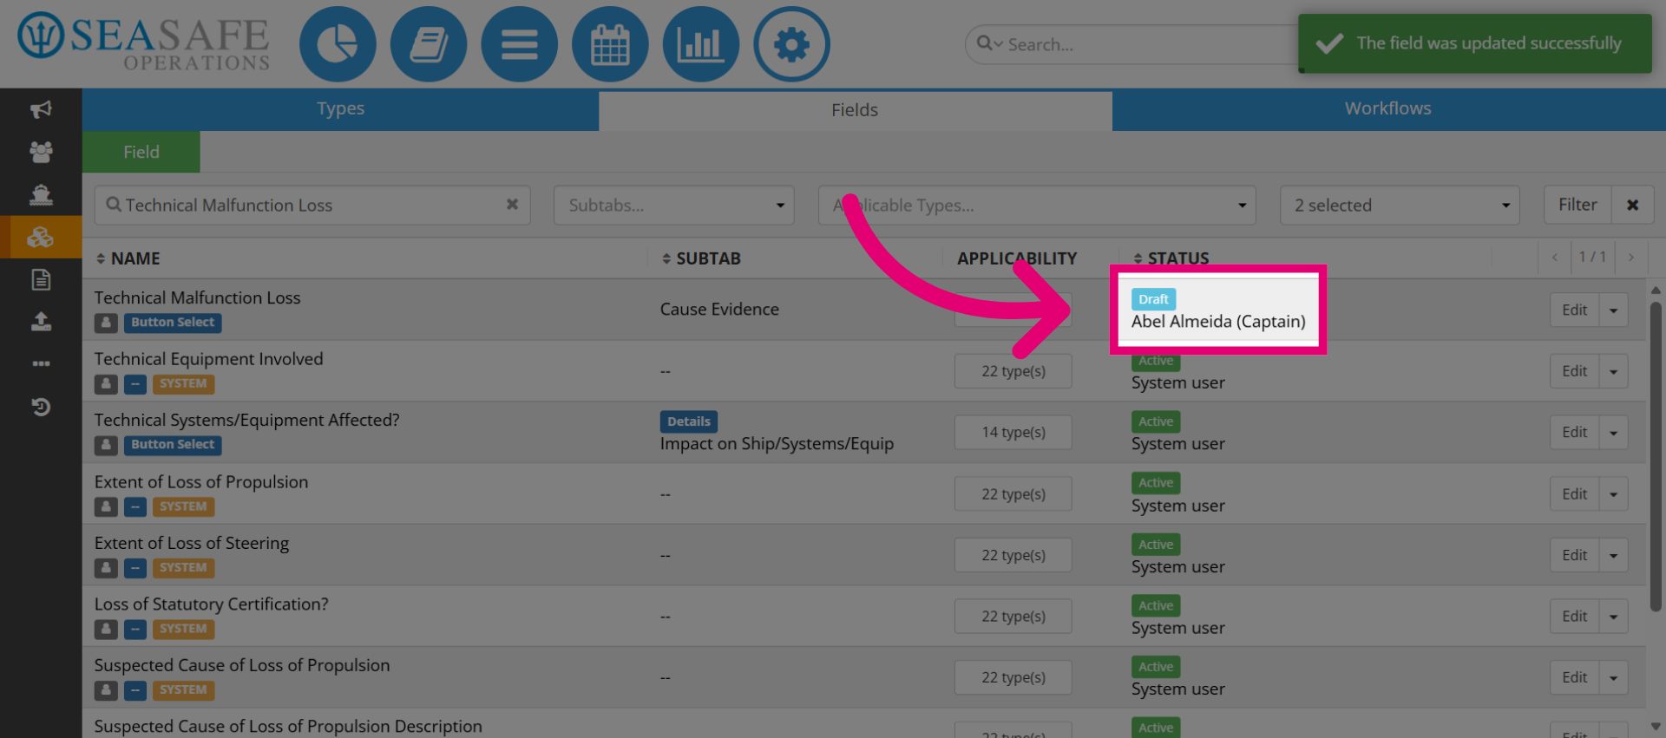
Task: Click the field name search box
Action: point(312,205)
